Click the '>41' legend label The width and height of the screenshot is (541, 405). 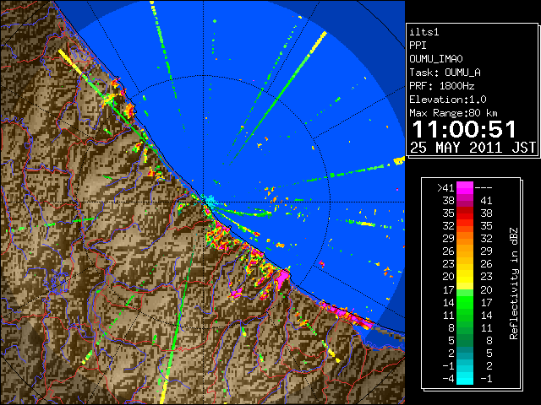pyautogui.click(x=445, y=188)
